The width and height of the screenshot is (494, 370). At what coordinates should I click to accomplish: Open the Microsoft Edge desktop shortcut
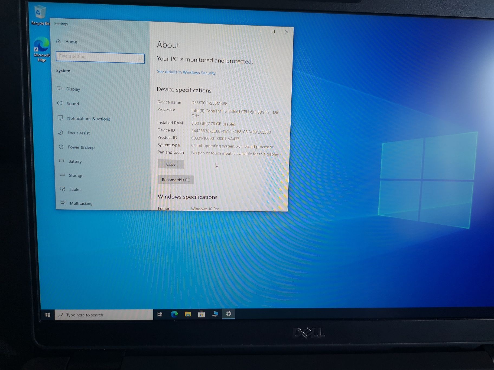pyautogui.click(x=41, y=49)
